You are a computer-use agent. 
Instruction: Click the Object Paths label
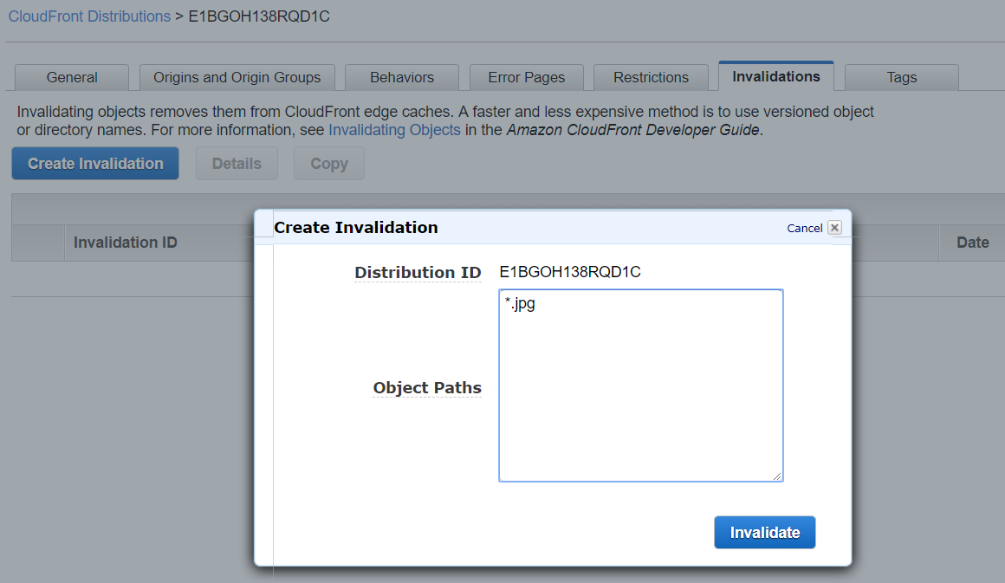click(427, 387)
